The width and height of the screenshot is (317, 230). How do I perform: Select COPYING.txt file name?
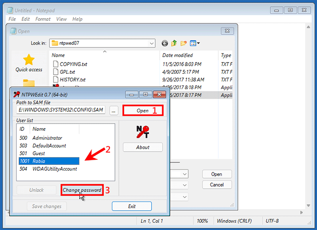click(73, 64)
